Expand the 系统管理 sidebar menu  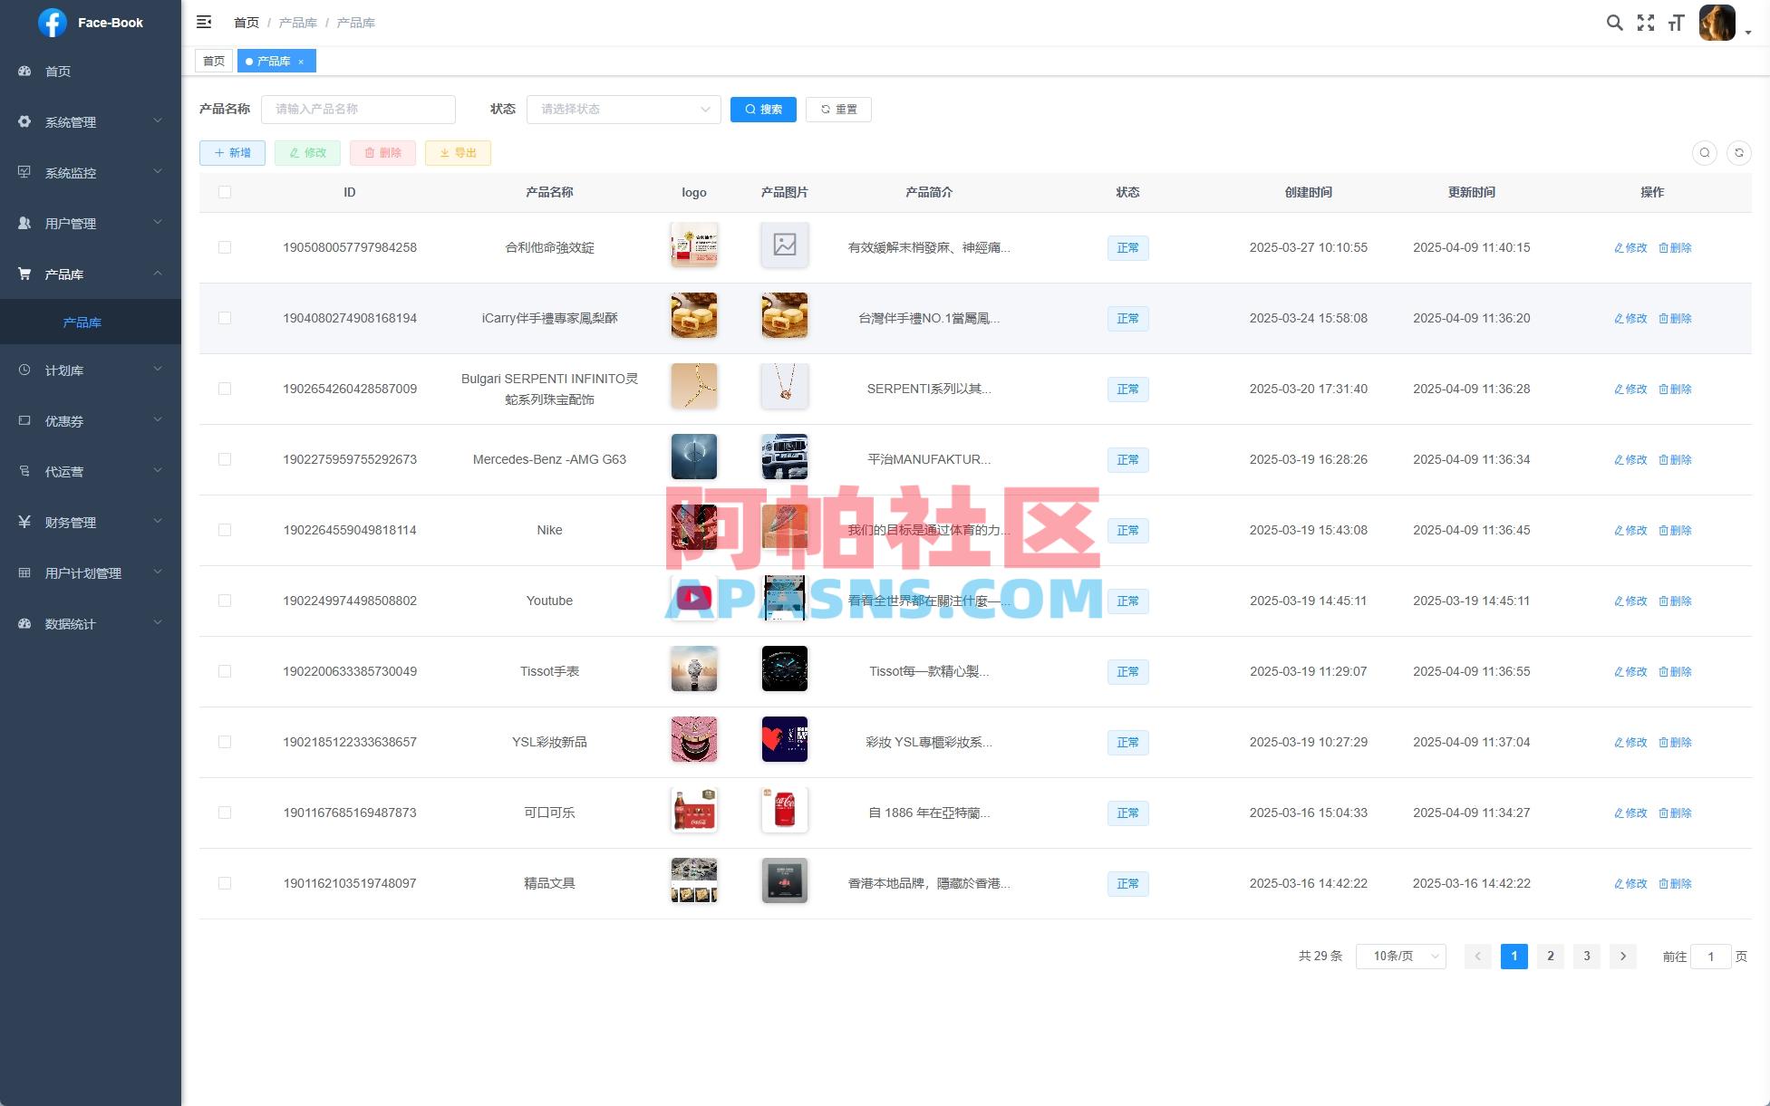pyautogui.click(x=91, y=121)
